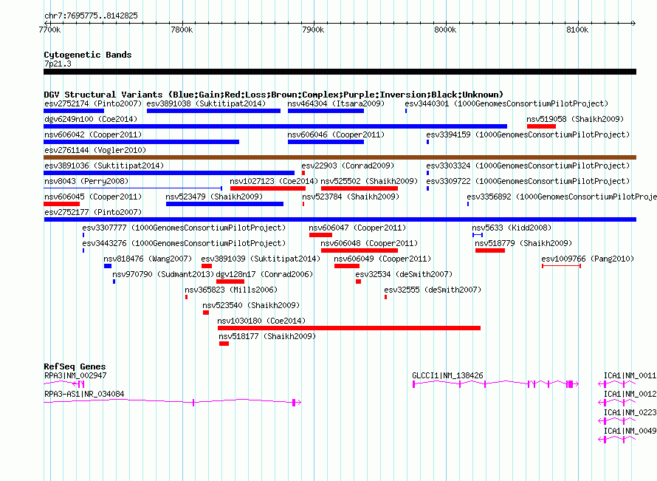Image resolution: width=657 pixels, height=481 pixels.
Task: Open the esv3309722 variant label
Action: [528, 181]
